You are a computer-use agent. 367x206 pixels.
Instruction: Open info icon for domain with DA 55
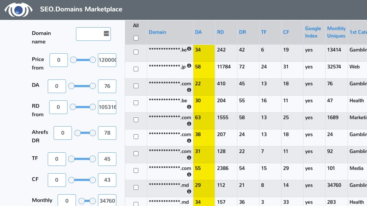[x=189, y=175]
